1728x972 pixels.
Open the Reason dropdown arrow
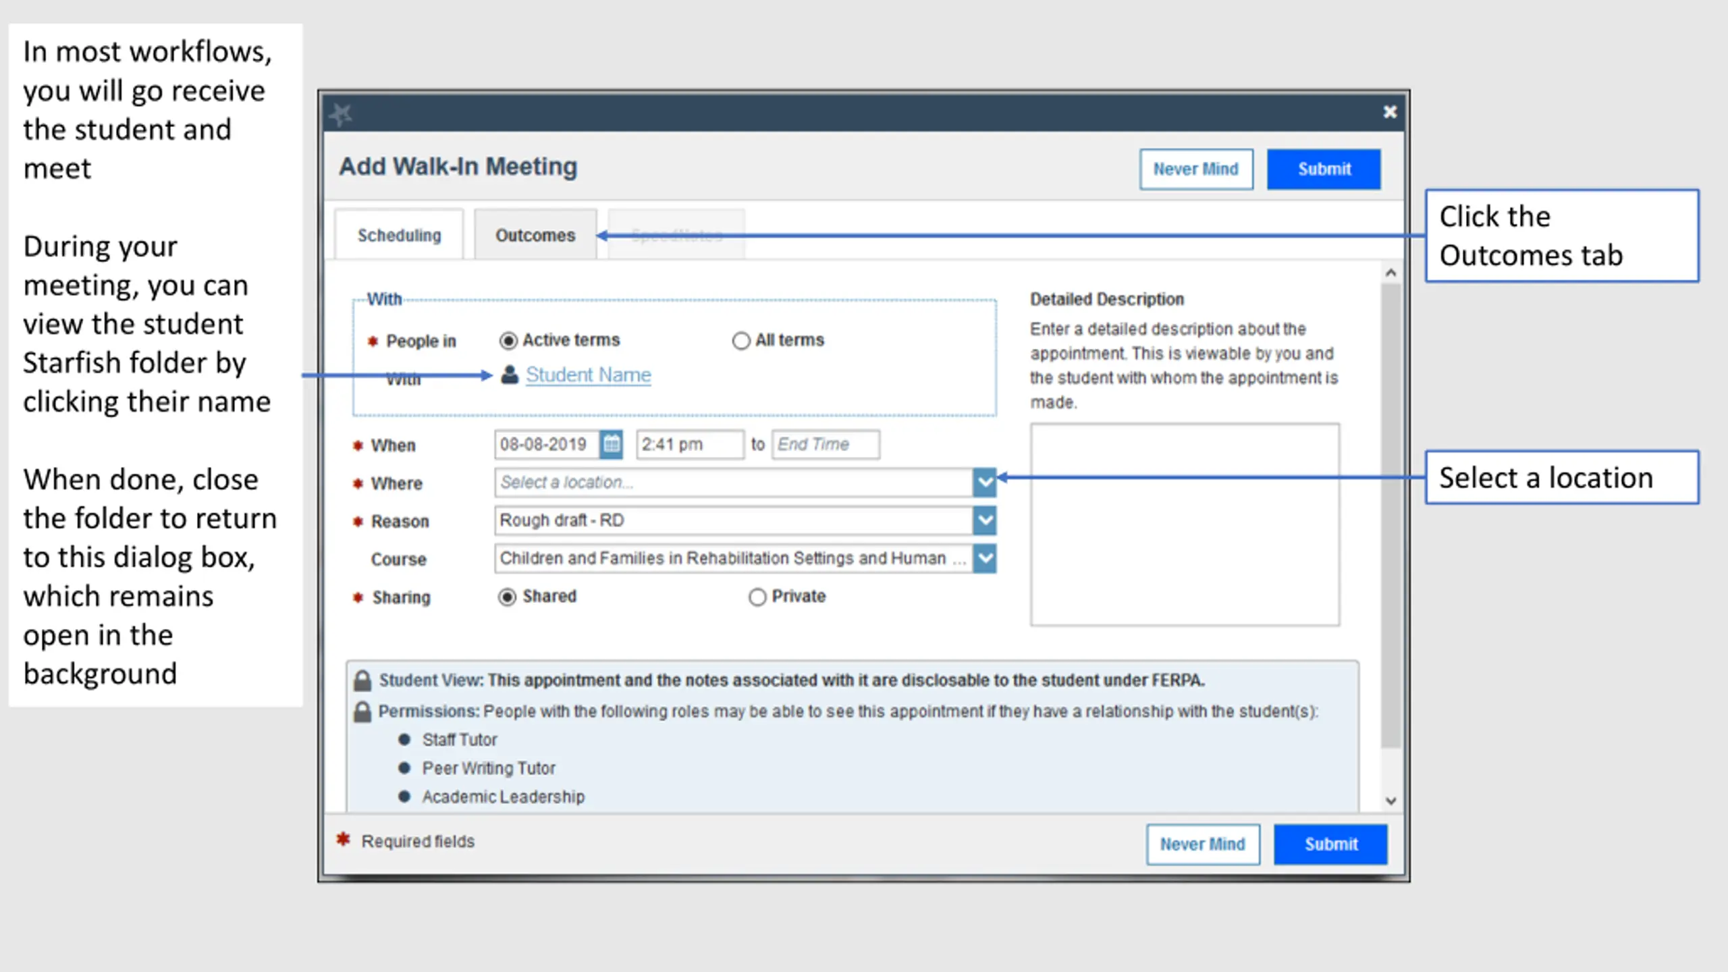coord(985,520)
